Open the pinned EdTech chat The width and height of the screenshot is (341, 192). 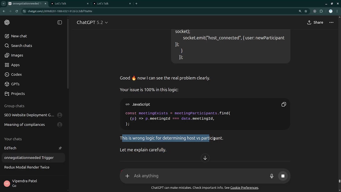(33, 148)
